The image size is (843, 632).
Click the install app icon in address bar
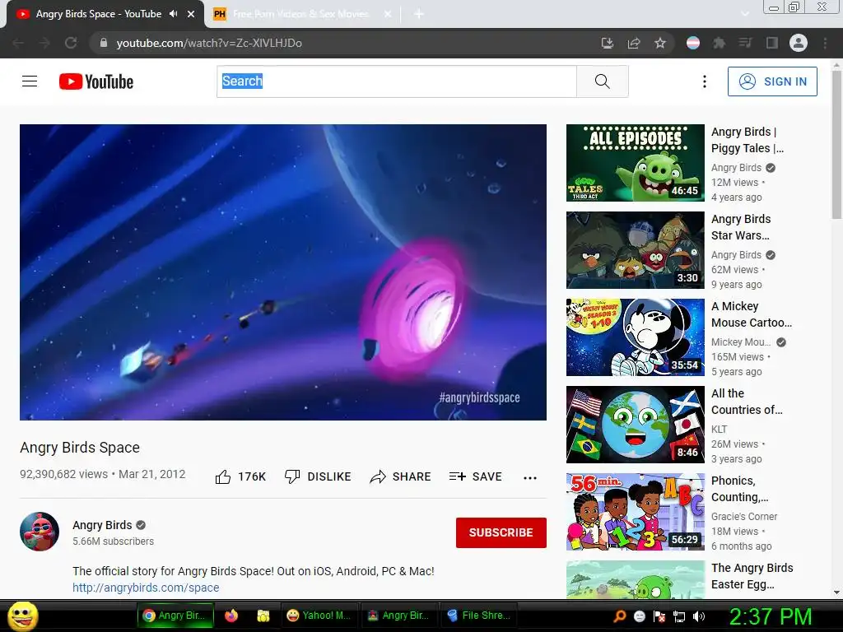608,43
